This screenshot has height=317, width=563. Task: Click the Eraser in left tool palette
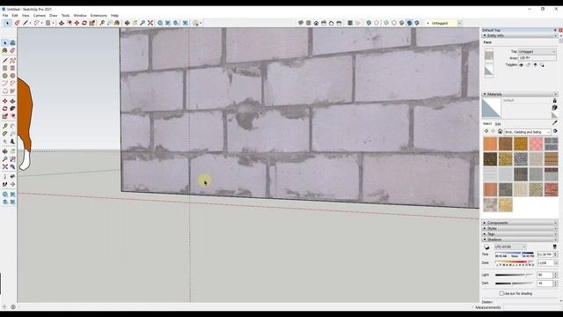pos(12,51)
